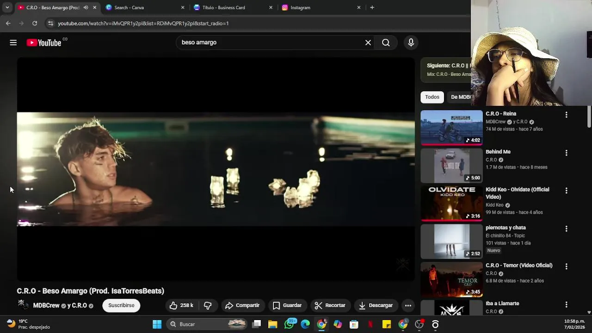Play the C.R.O - Reina thumbnail

pos(451,128)
